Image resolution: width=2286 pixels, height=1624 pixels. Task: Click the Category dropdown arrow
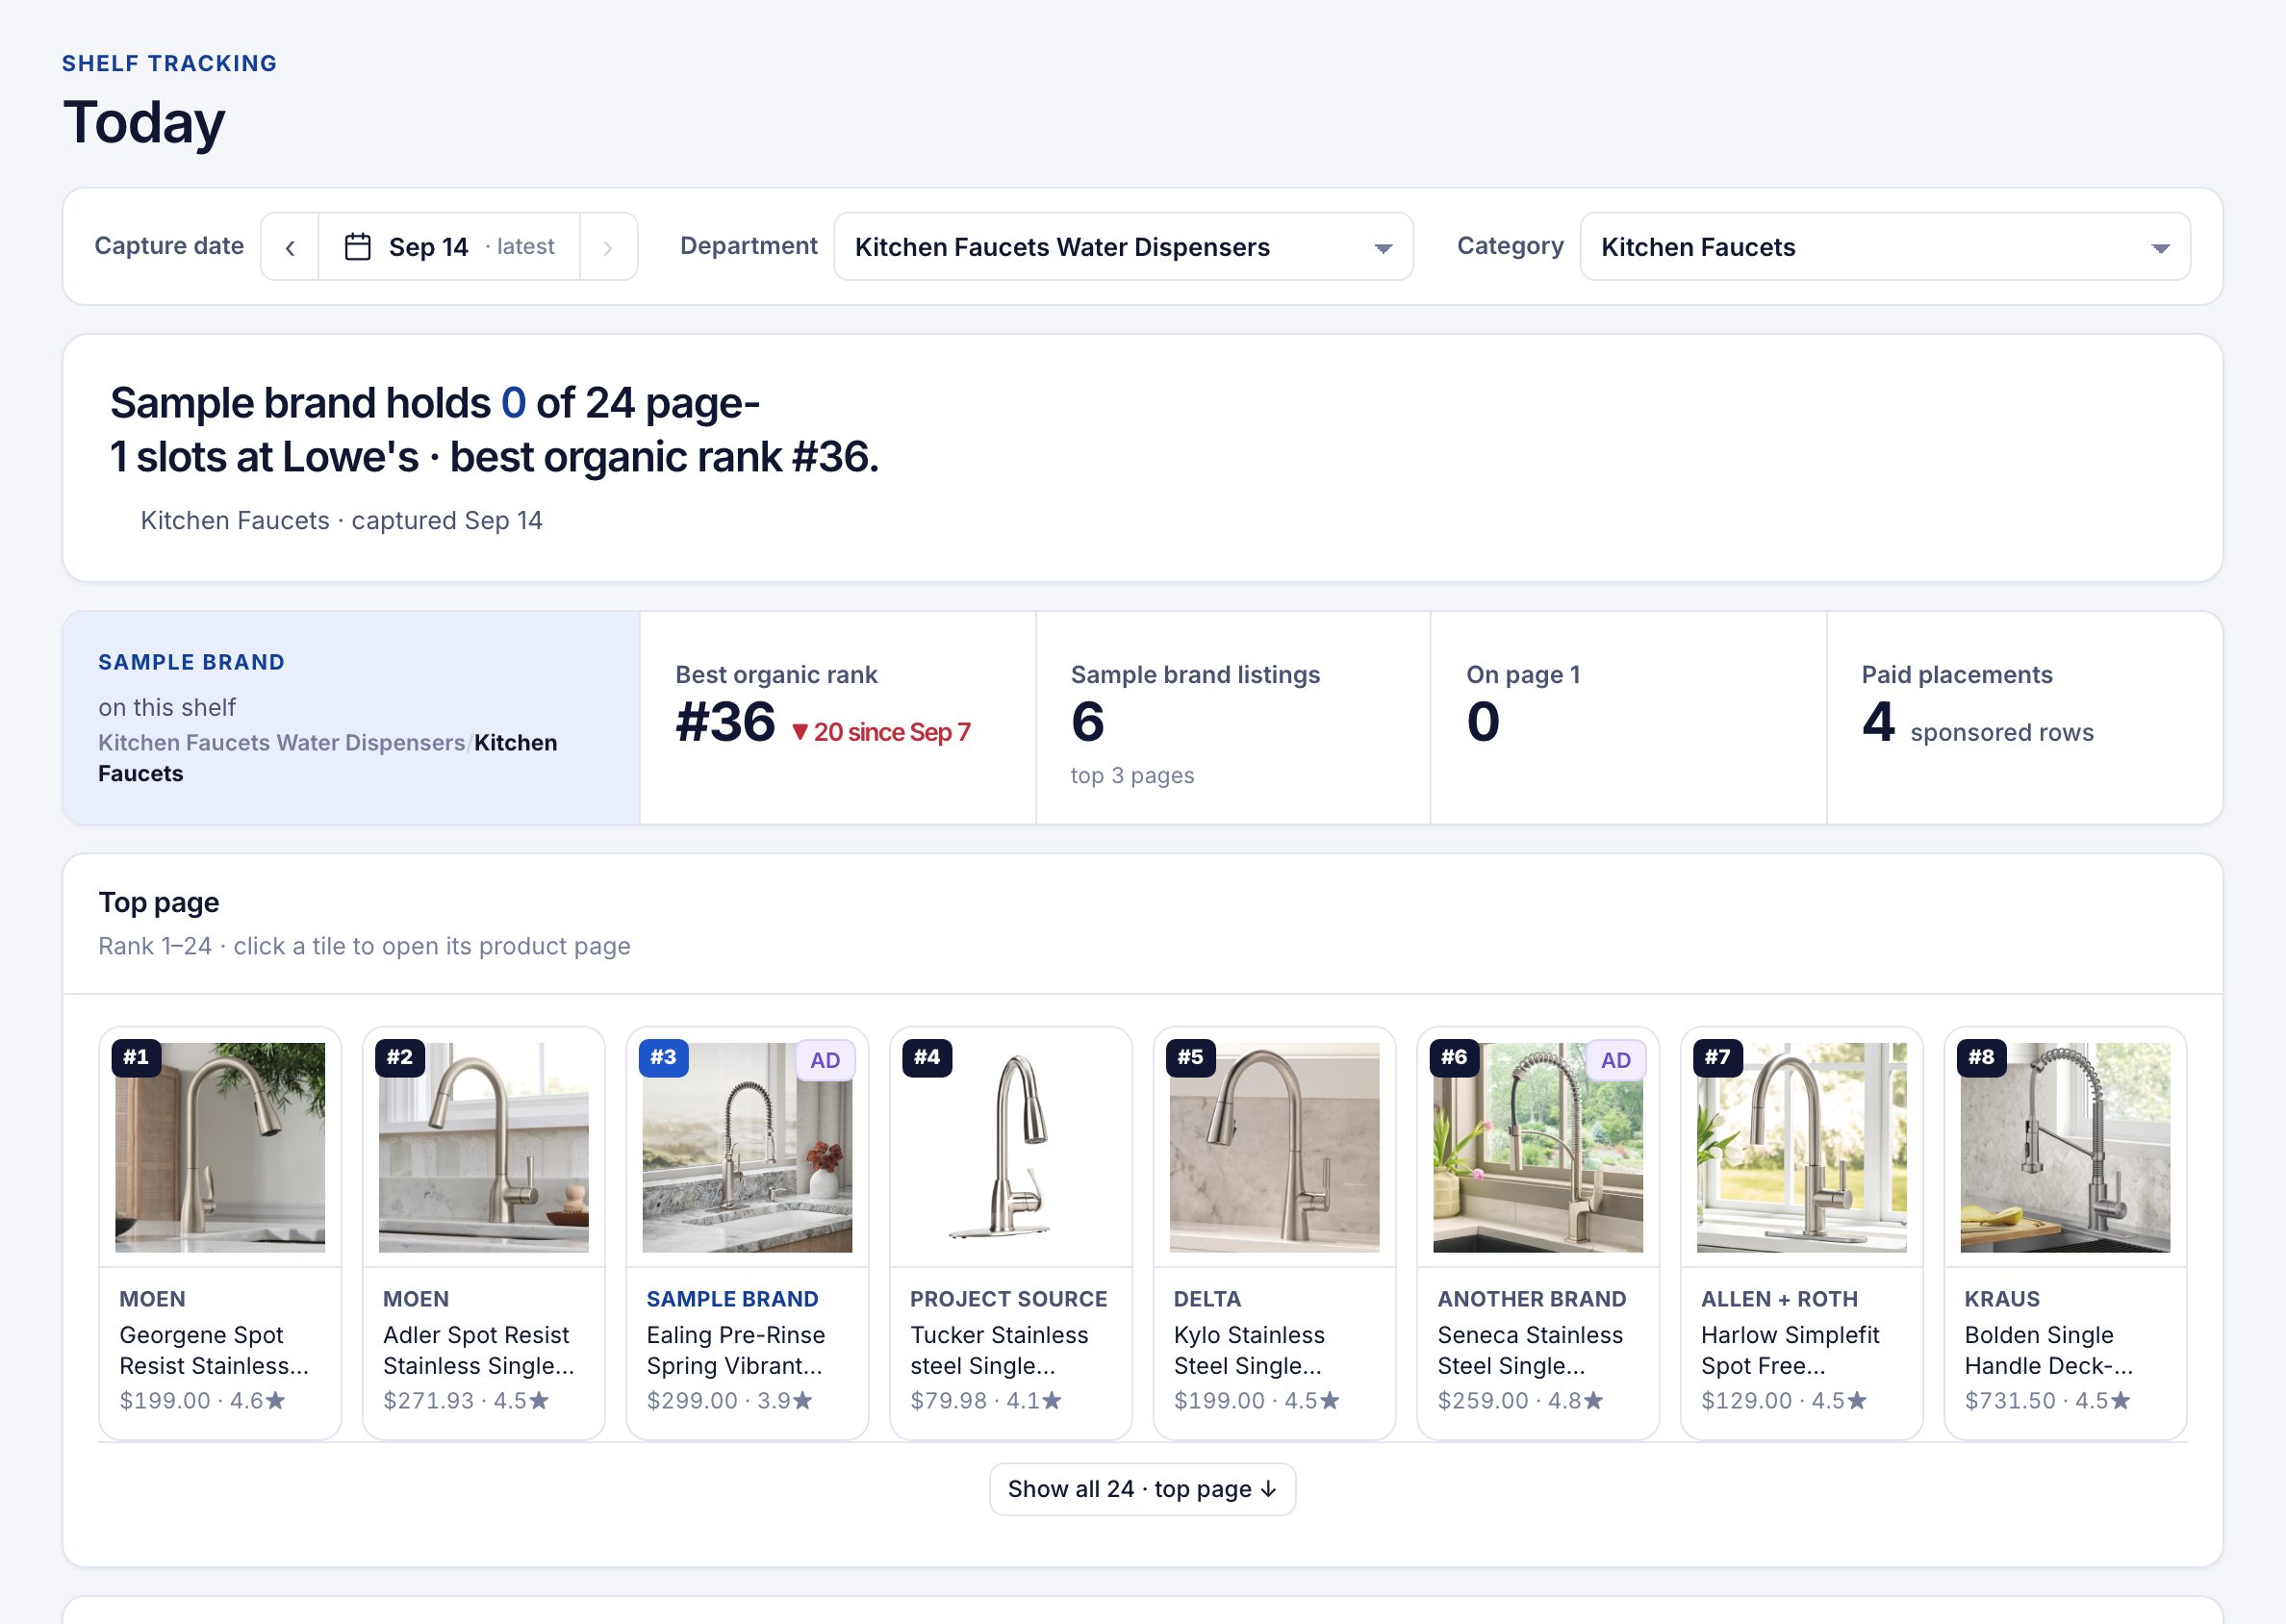tap(2161, 248)
